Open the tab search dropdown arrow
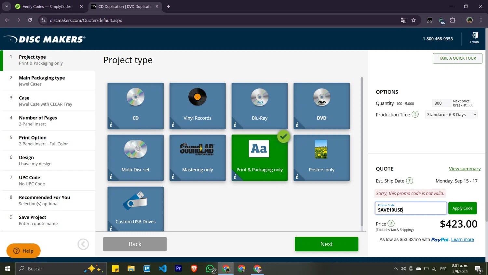 pyautogui.click(x=7, y=7)
